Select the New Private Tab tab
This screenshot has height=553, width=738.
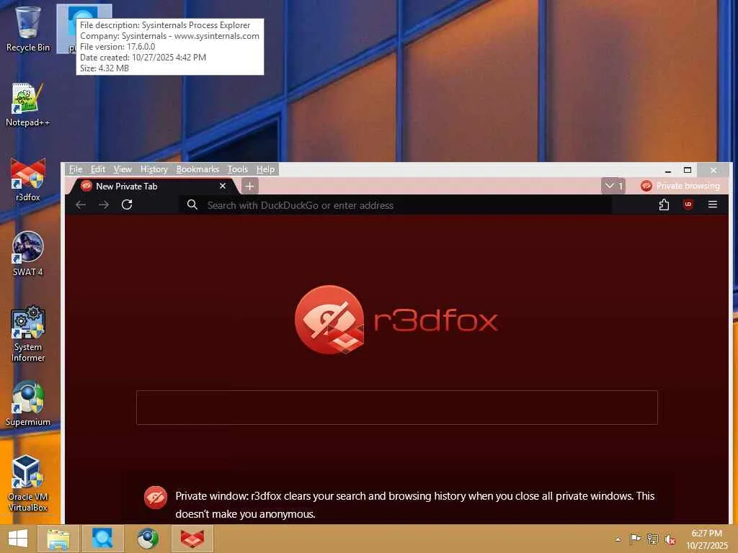[153, 186]
